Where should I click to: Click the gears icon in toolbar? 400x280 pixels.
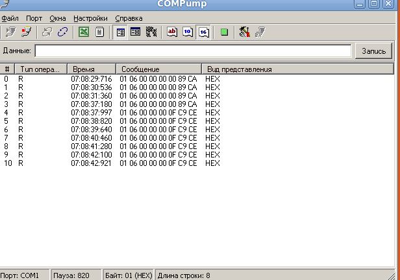click(x=151, y=32)
